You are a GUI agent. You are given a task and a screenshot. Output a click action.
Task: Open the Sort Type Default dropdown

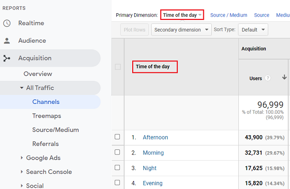254,30
